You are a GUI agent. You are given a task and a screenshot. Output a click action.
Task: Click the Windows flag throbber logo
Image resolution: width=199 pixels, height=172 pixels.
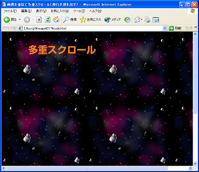pos(193,11)
